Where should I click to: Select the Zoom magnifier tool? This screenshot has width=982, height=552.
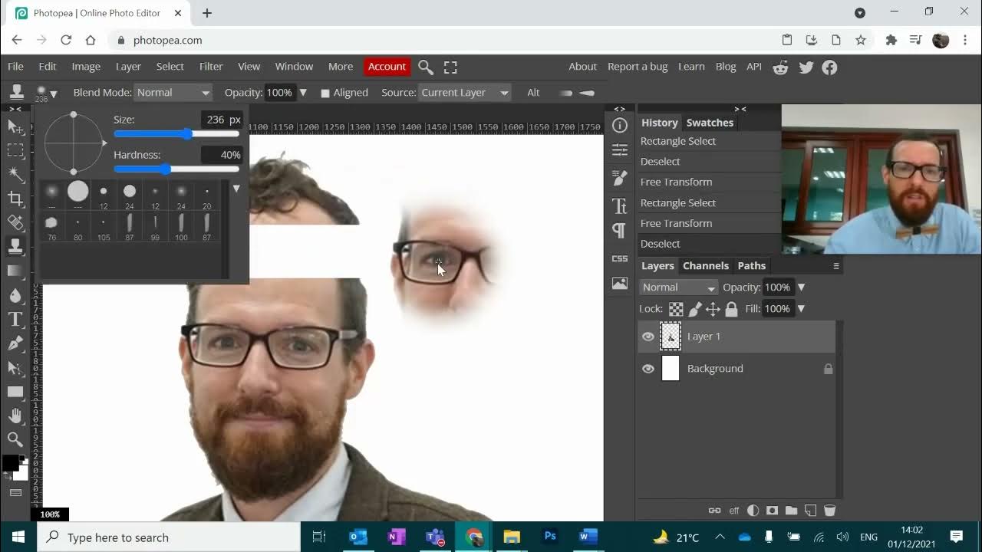tap(15, 439)
